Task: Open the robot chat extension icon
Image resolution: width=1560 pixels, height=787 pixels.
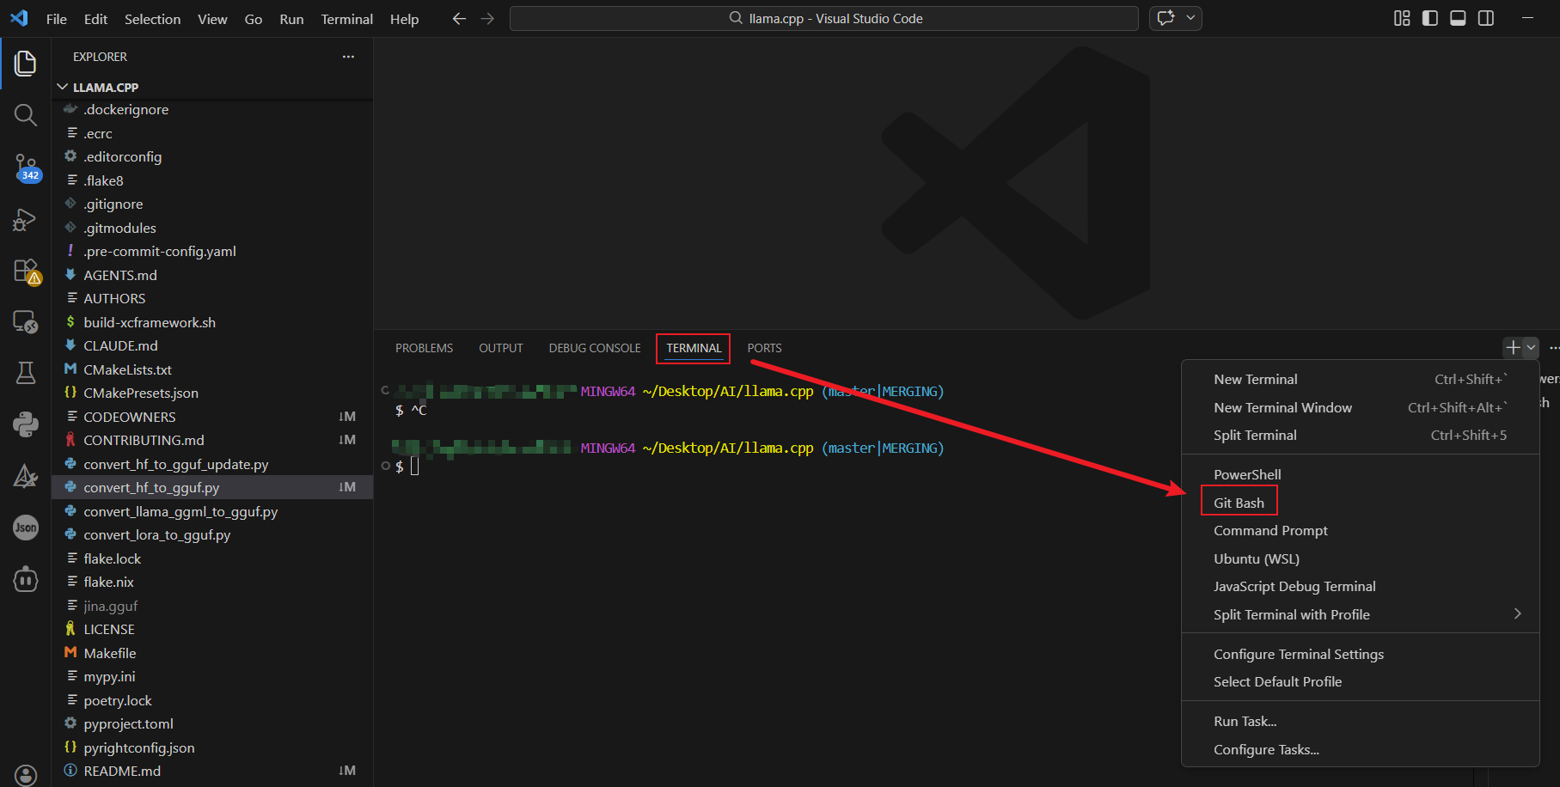Action: 26,579
